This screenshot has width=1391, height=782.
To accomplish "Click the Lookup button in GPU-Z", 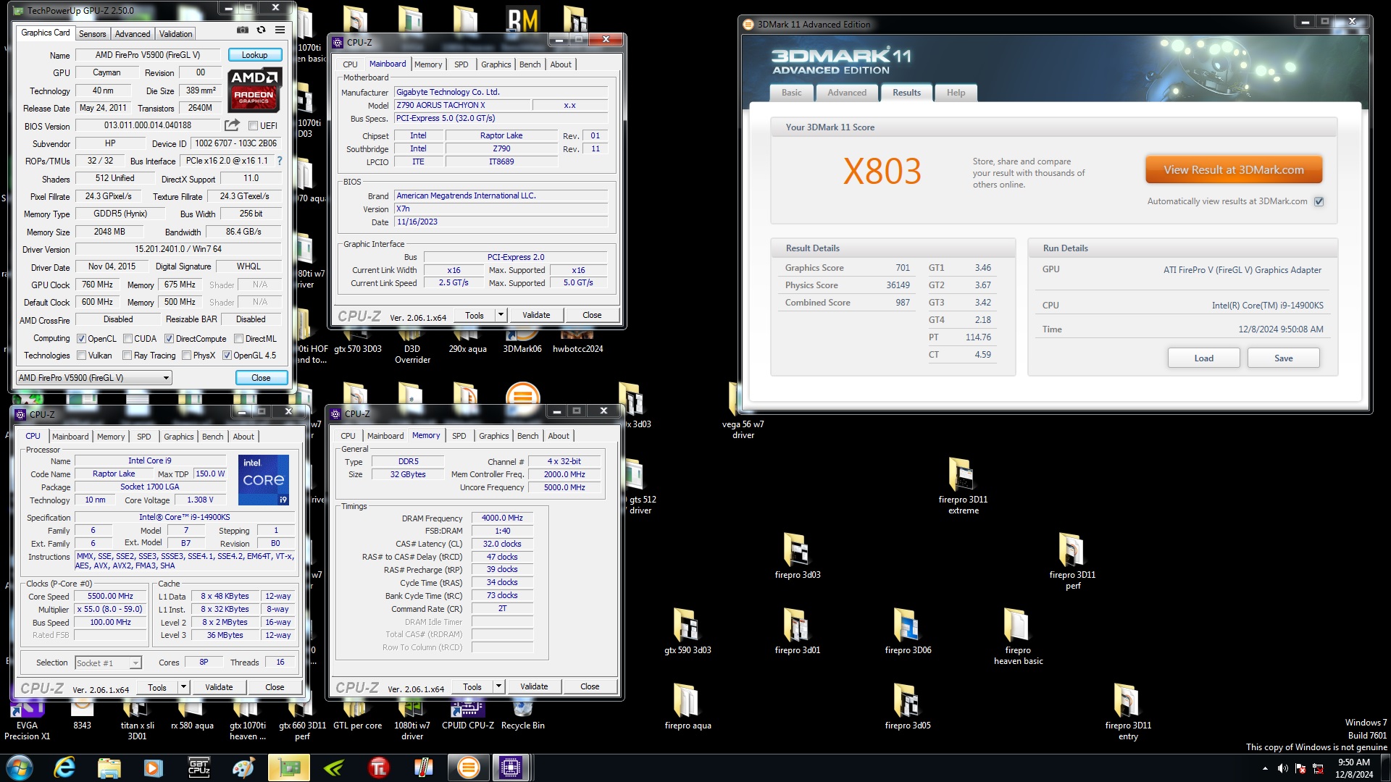I will tap(254, 55).
